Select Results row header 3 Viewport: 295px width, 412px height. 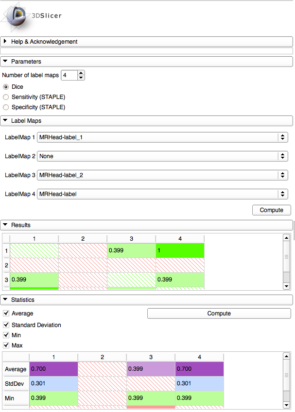coord(6,280)
